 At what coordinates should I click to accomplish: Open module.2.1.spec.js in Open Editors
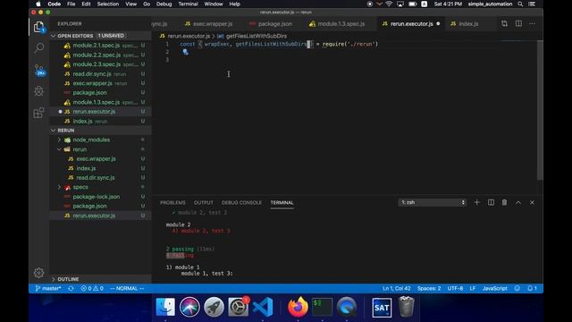click(100, 46)
